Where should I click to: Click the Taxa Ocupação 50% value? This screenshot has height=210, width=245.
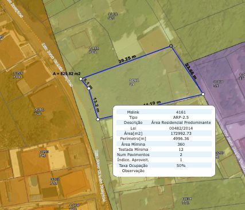click(x=181, y=165)
